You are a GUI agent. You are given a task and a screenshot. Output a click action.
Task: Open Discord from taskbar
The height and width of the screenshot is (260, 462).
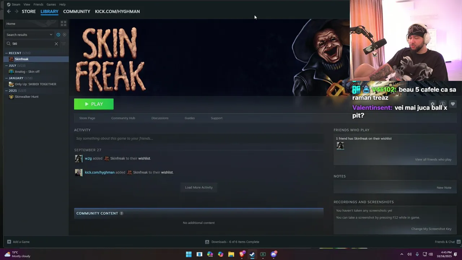tap(274, 254)
